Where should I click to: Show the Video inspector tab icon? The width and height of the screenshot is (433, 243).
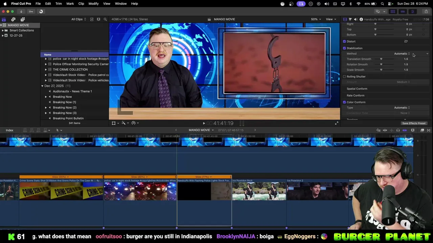(345, 19)
